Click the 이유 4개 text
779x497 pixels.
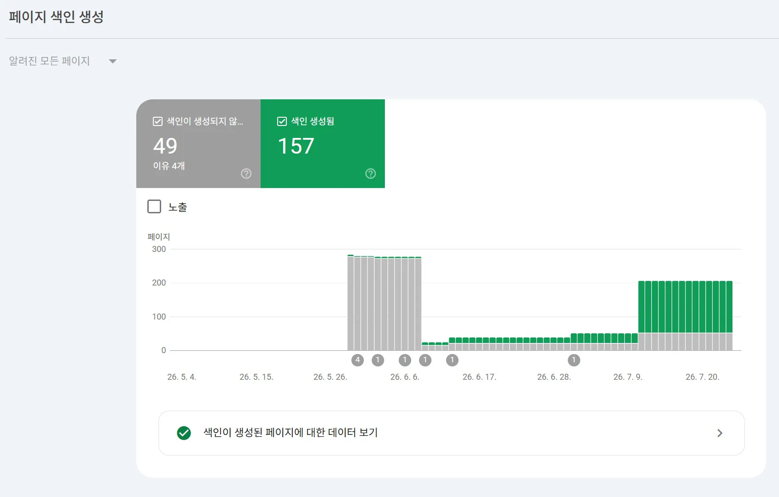[x=169, y=166]
